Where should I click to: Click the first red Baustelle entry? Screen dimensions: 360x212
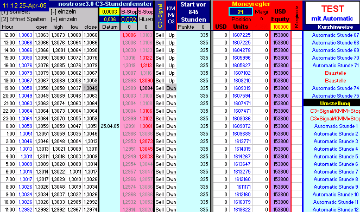pos(335,73)
